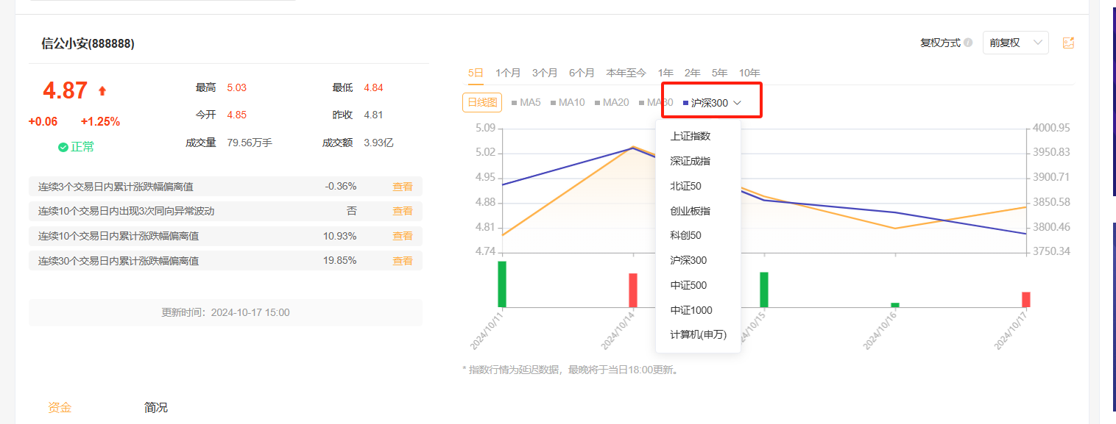Click the export chart image icon

tap(1068, 43)
